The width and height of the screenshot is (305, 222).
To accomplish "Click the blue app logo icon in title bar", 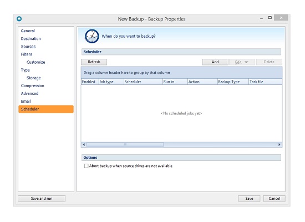I will tap(19, 19).
